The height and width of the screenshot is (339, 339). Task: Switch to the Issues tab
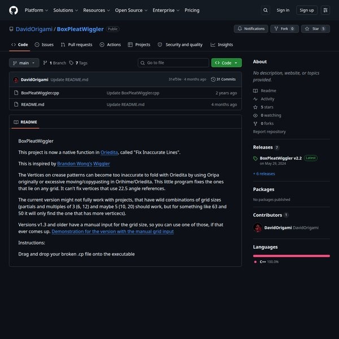pyautogui.click(x=44, y=45)
